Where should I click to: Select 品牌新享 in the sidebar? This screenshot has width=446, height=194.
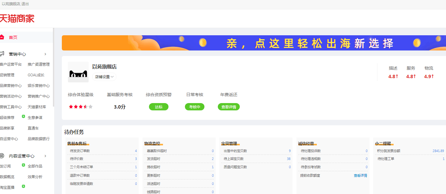pos(7,128)
